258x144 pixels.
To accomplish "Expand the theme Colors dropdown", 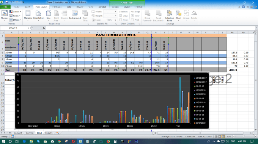I will pyautogui.click(x=16, y=12).
